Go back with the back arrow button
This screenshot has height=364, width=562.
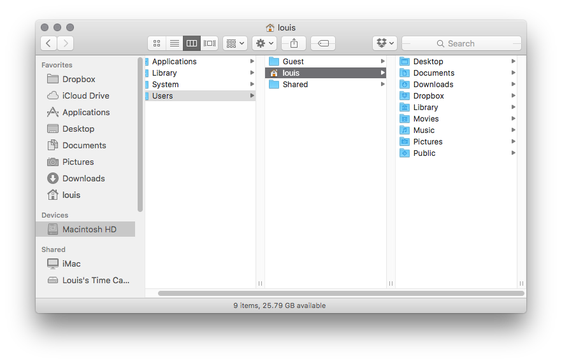(48, 43)
